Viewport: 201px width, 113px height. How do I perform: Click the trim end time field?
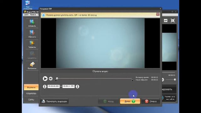[x=68, y=87]
